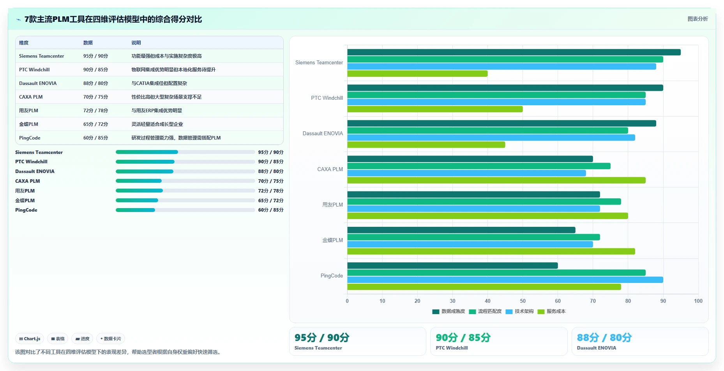Click the 50 tick label on the x-axis
724x371 pixels.
(523, 301)
